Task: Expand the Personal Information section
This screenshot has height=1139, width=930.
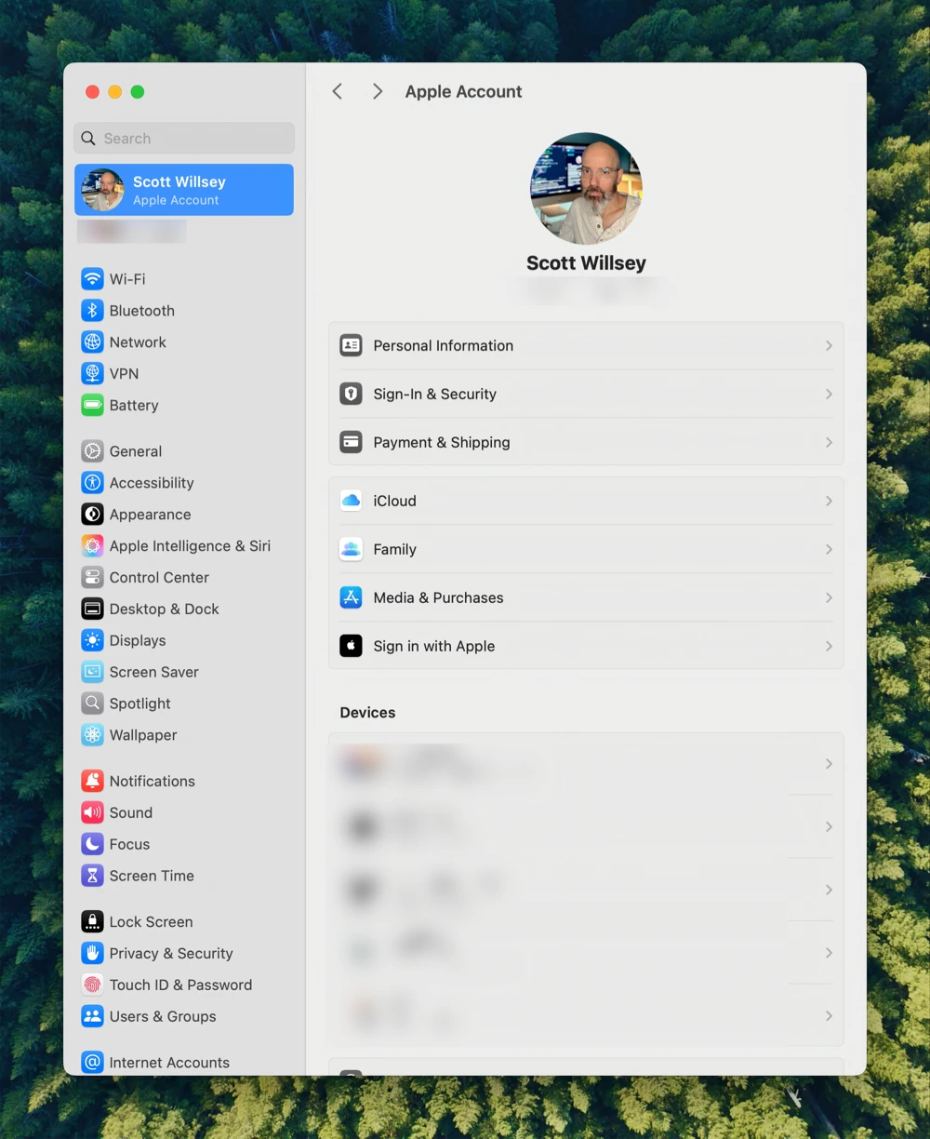Action: (586, 345)
